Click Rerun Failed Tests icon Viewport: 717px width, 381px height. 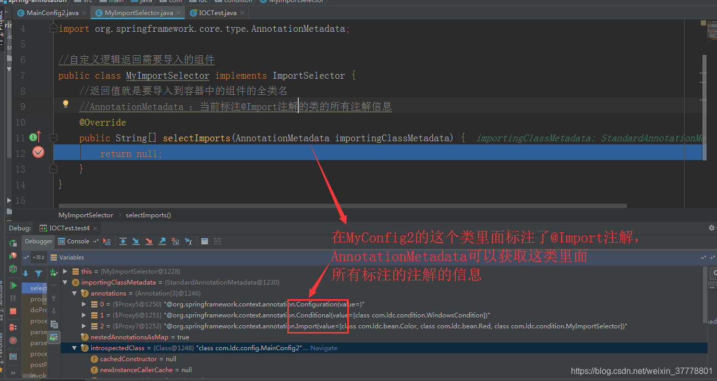click(13, 256)
